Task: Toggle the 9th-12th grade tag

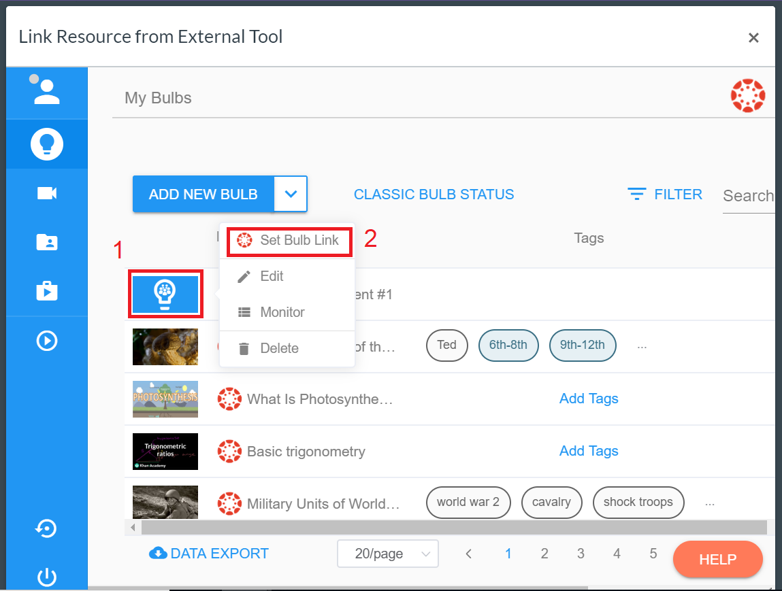Action: [x=583, y=345]
